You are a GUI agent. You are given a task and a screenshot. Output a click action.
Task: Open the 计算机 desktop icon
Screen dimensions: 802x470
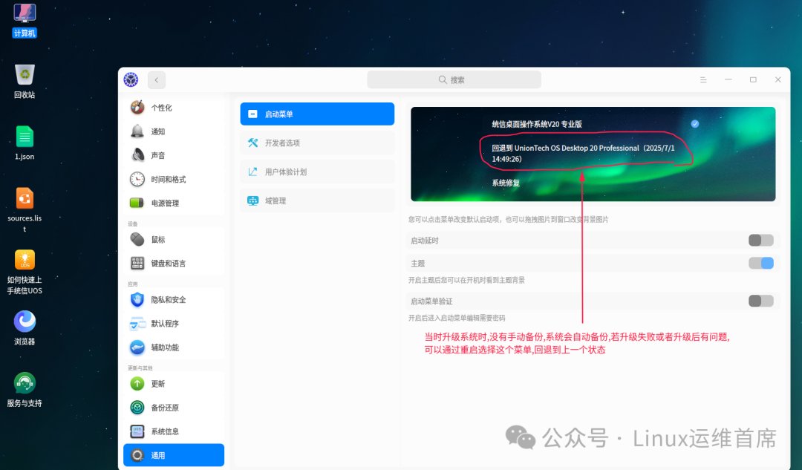point(25,21)
